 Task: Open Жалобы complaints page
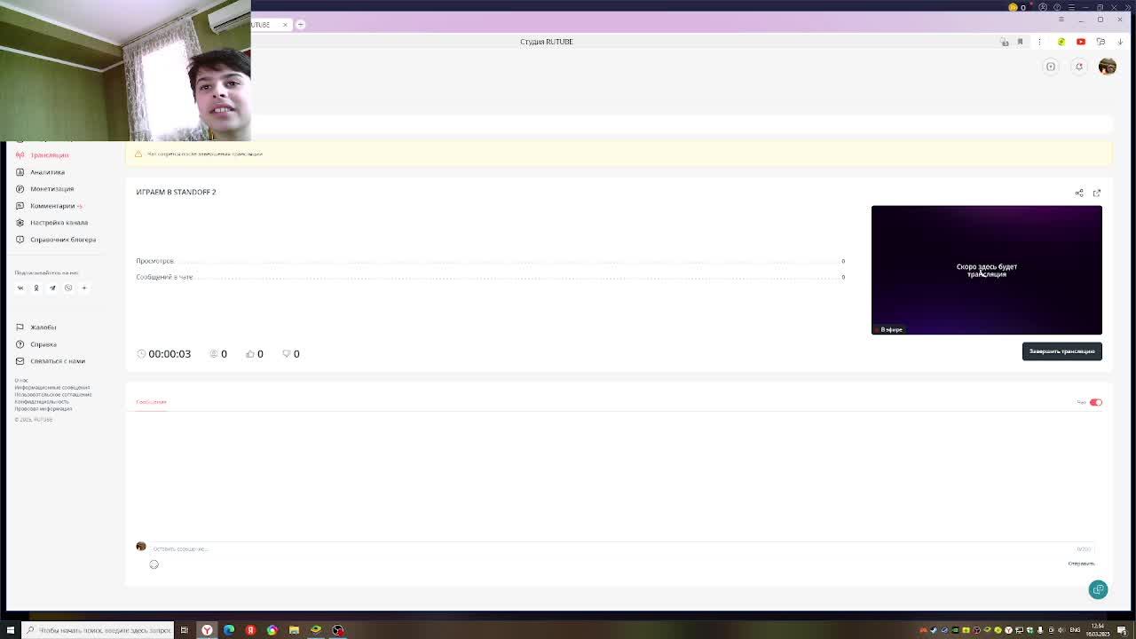(x=43, y=327)
